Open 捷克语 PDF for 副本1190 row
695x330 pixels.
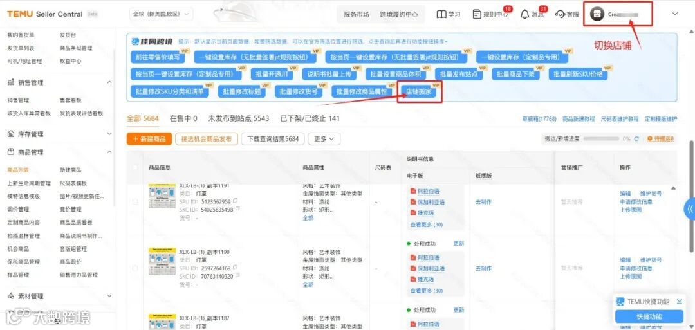(x=422, y=279)
